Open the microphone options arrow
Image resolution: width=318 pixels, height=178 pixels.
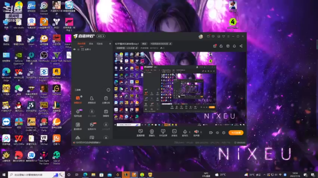point(190,132)
